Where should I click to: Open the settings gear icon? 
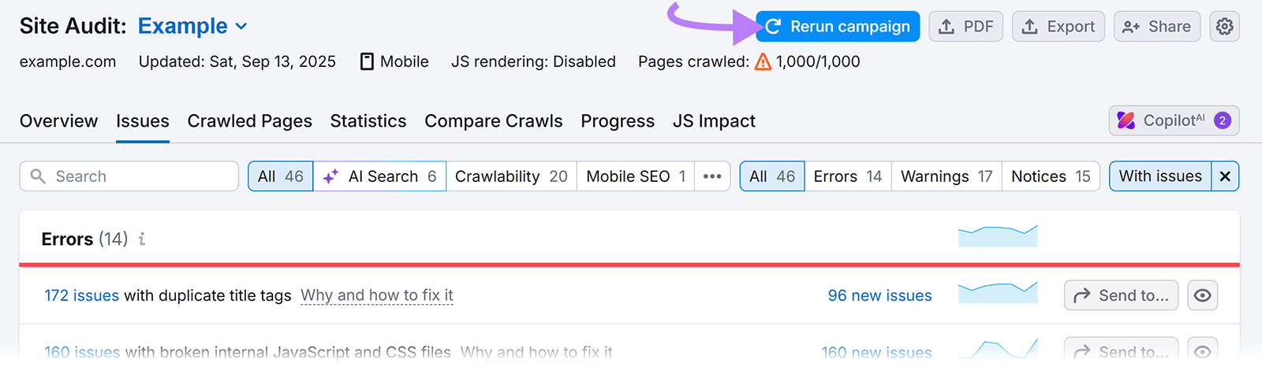[x=1224, y=27]
